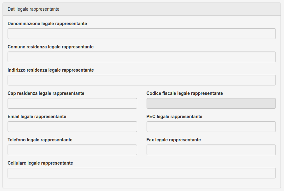
Task: Focus the Fax legale rappresentante textbox
Action: pyautogui.click(x=211, y=150)
